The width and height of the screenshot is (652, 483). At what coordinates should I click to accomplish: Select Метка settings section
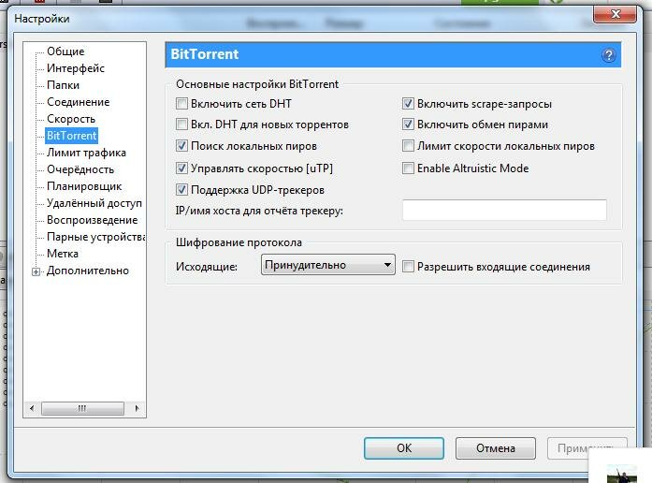point(63,254)
